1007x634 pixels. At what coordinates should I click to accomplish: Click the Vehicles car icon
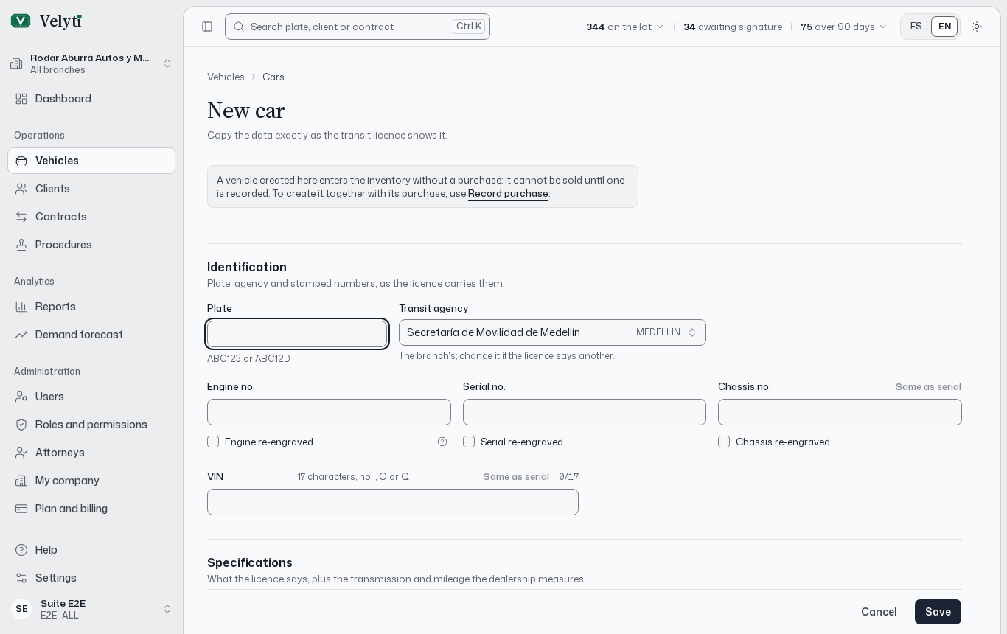[21, 161]
